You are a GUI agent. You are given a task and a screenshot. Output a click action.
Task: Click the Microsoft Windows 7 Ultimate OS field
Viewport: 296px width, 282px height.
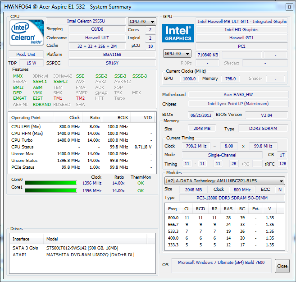tap(221, 265)
